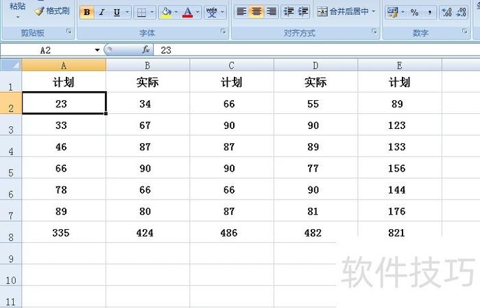480x308 pixels.
Task: Toggle Italic formatting button
Action: pos(101,12)
